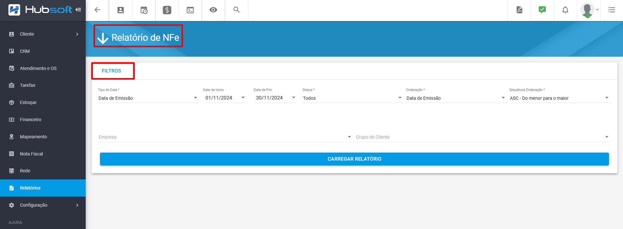Click the CARREGAR RELATÓRIO button
The width and height of the screenshot is (623, 229).
pyautogui.click(x=355, y=159)
